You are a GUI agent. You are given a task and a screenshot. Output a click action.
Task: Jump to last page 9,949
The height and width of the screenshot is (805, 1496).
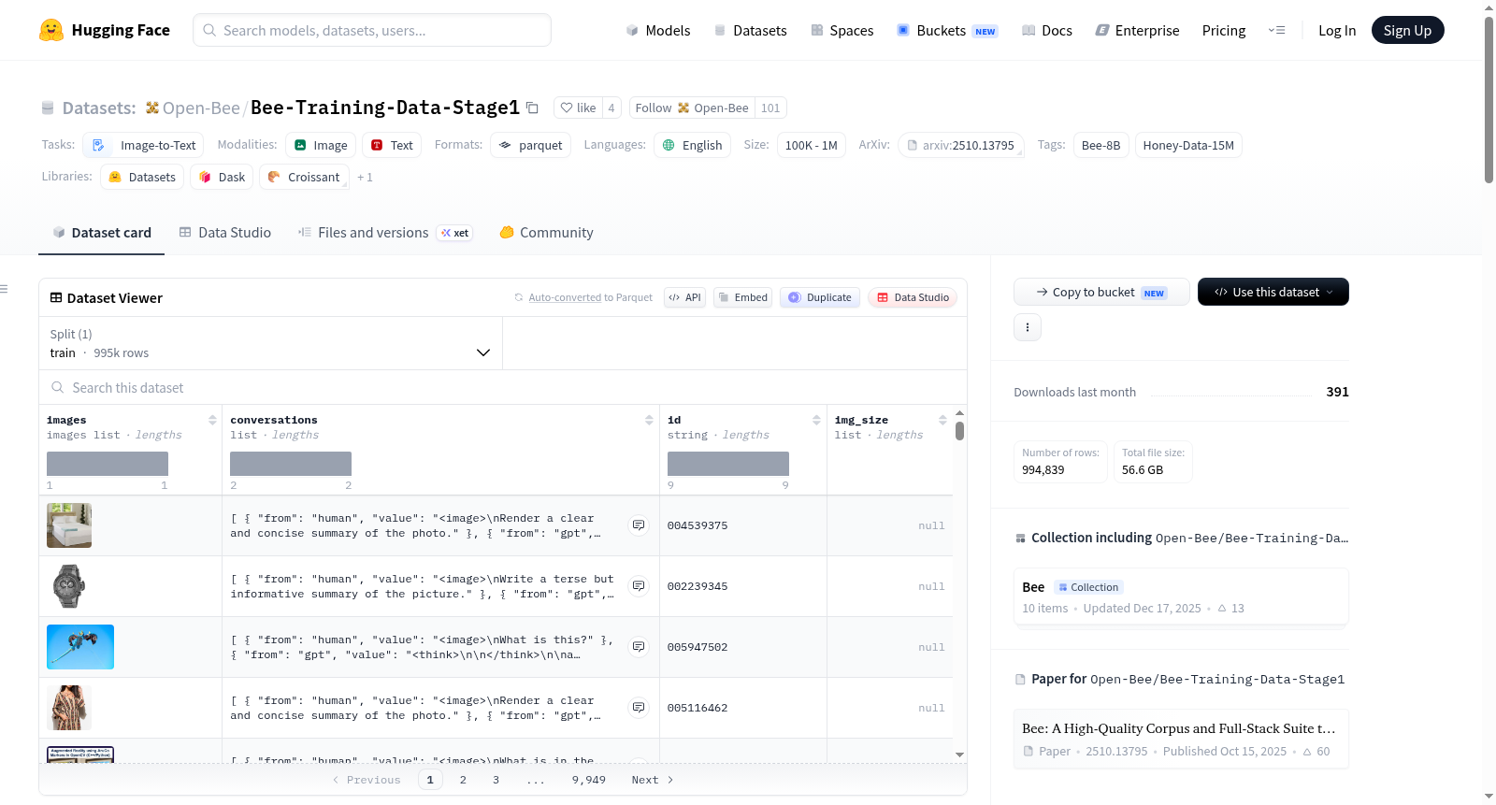[x=589, y=780]
